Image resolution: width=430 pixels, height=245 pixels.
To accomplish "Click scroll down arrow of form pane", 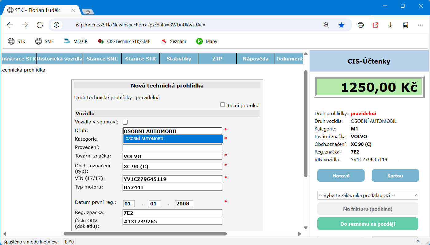I will coord(306,228).
